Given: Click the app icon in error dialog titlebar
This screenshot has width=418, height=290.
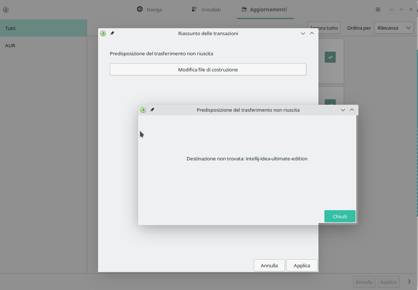Looking at the screenshot, I should (143, 110).
